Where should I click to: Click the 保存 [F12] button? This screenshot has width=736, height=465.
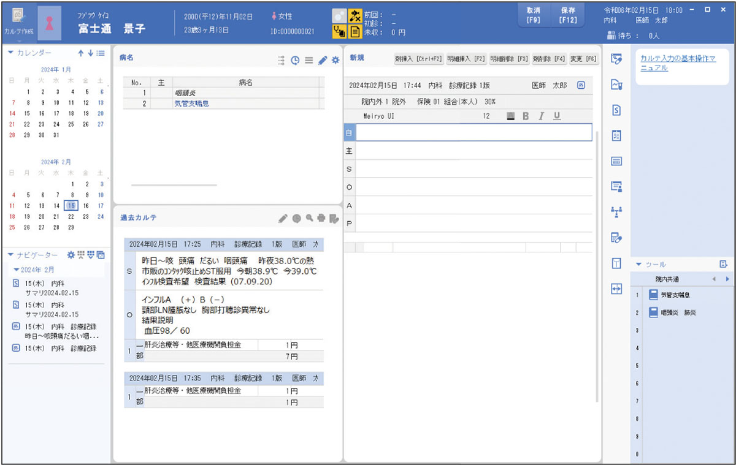tap(568, 15)
